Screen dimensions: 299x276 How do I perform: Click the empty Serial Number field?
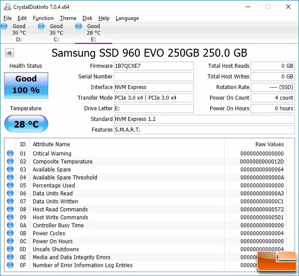pos(154,77)
